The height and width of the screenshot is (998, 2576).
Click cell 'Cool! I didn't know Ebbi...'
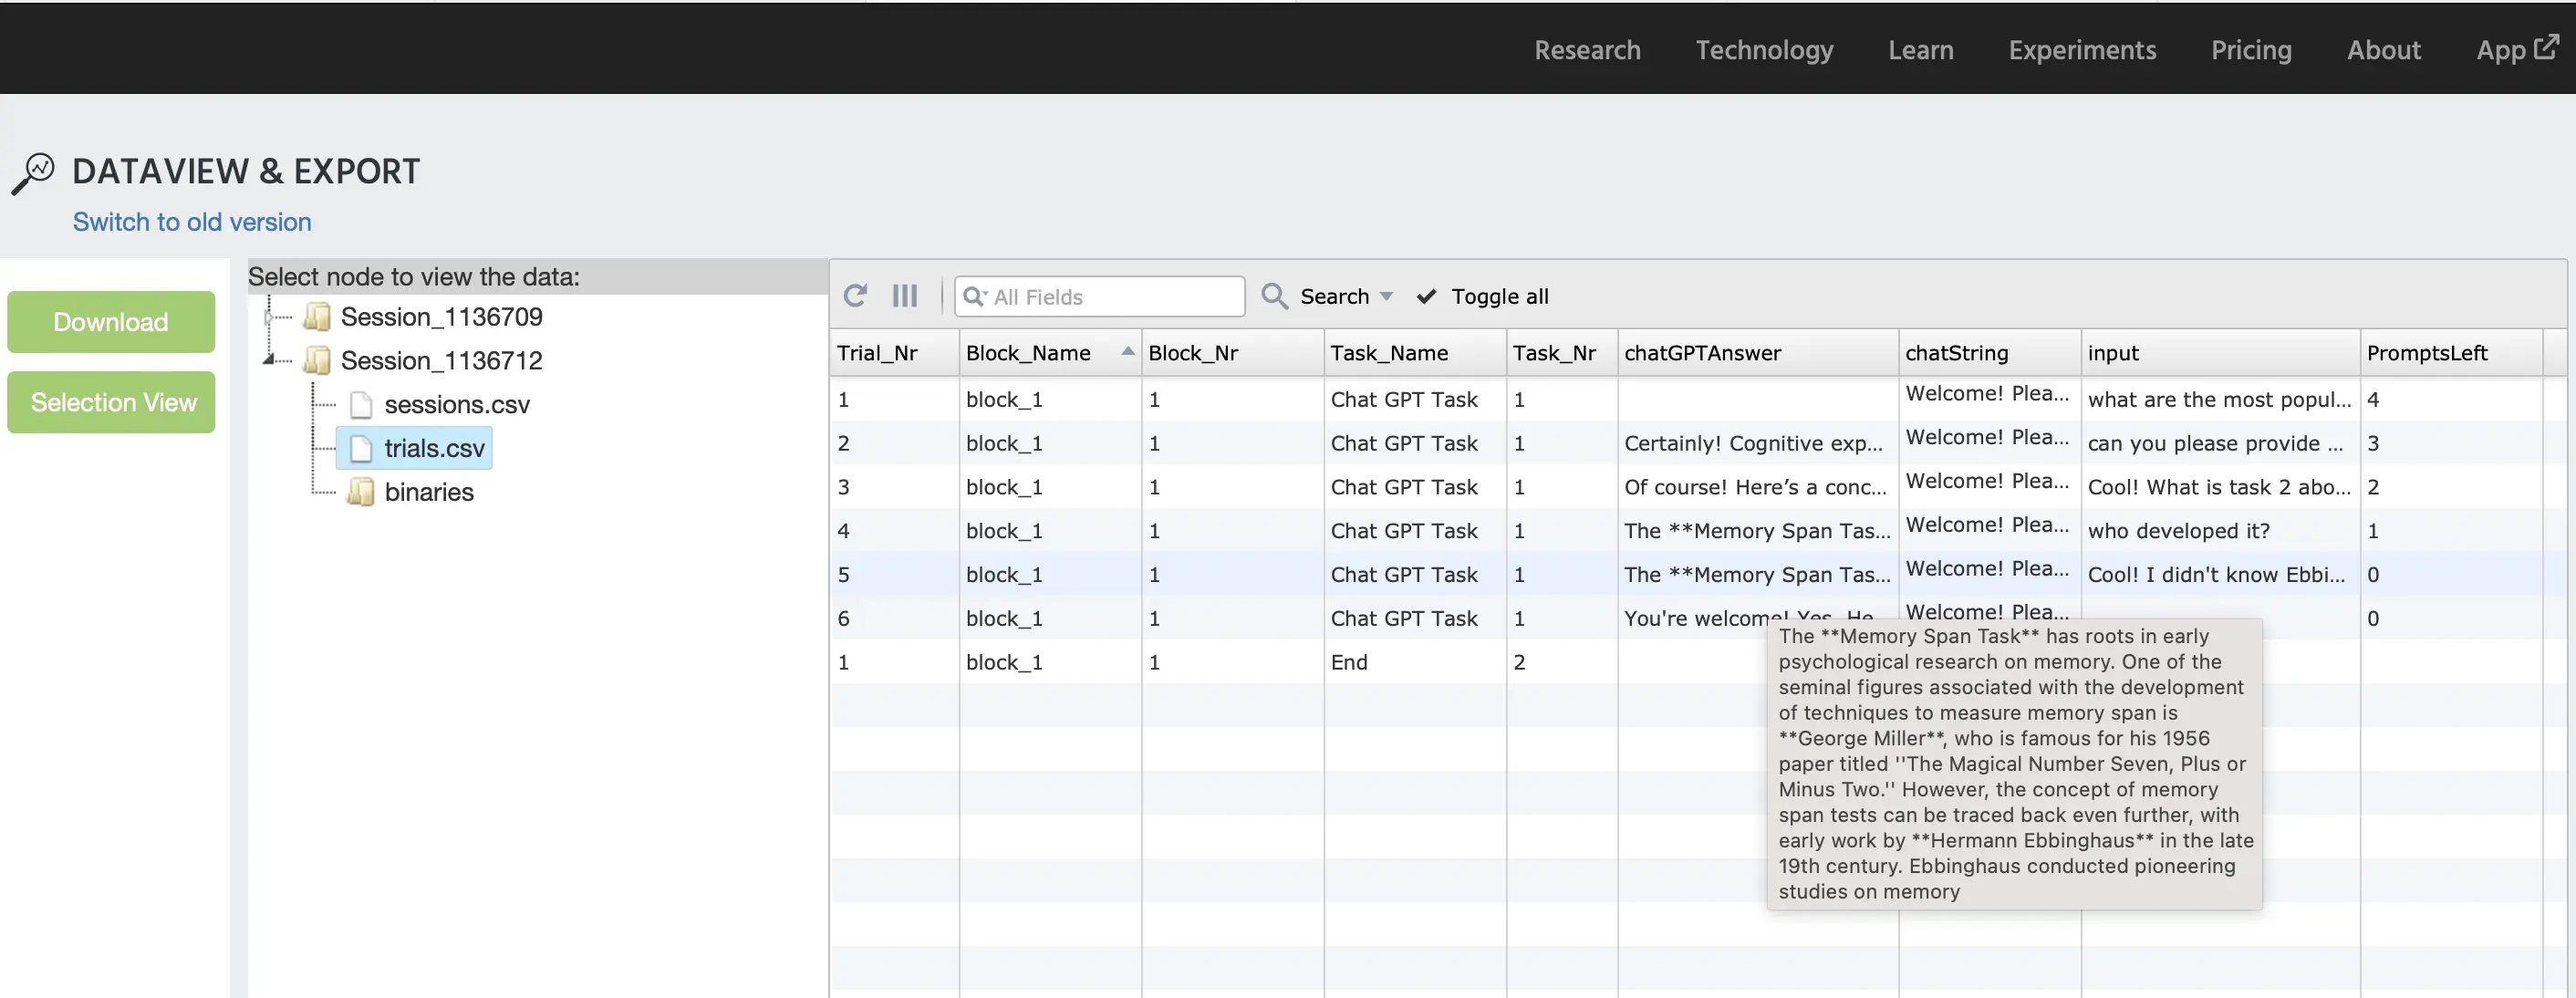click(x=2220, y=575)
